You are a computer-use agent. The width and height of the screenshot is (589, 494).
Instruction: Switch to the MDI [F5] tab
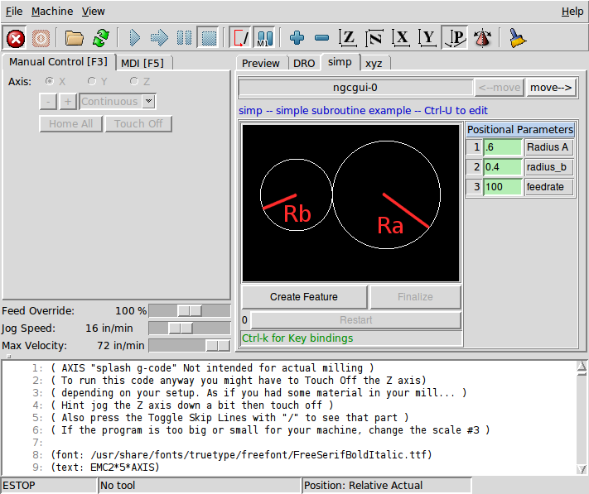[142, 63]
